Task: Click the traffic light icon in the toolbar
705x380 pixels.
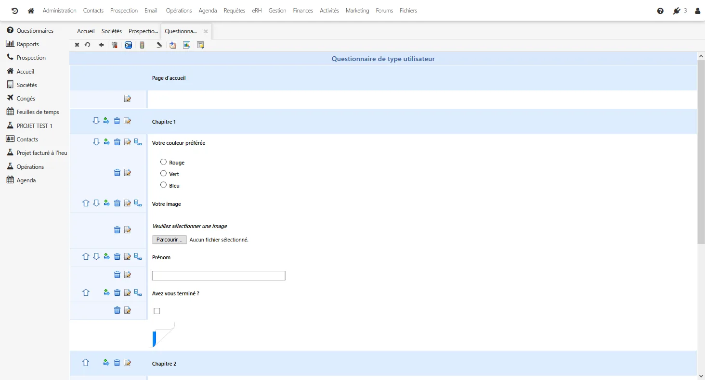Action: pyautogui.click(x=142, y=45)
